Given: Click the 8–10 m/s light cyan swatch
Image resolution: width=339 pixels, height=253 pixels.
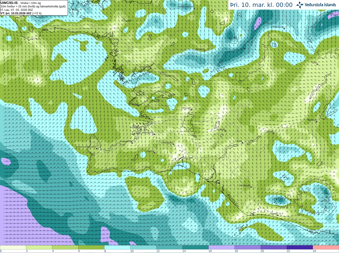Looking at the screenshot, I should click(x=117, y=247).
